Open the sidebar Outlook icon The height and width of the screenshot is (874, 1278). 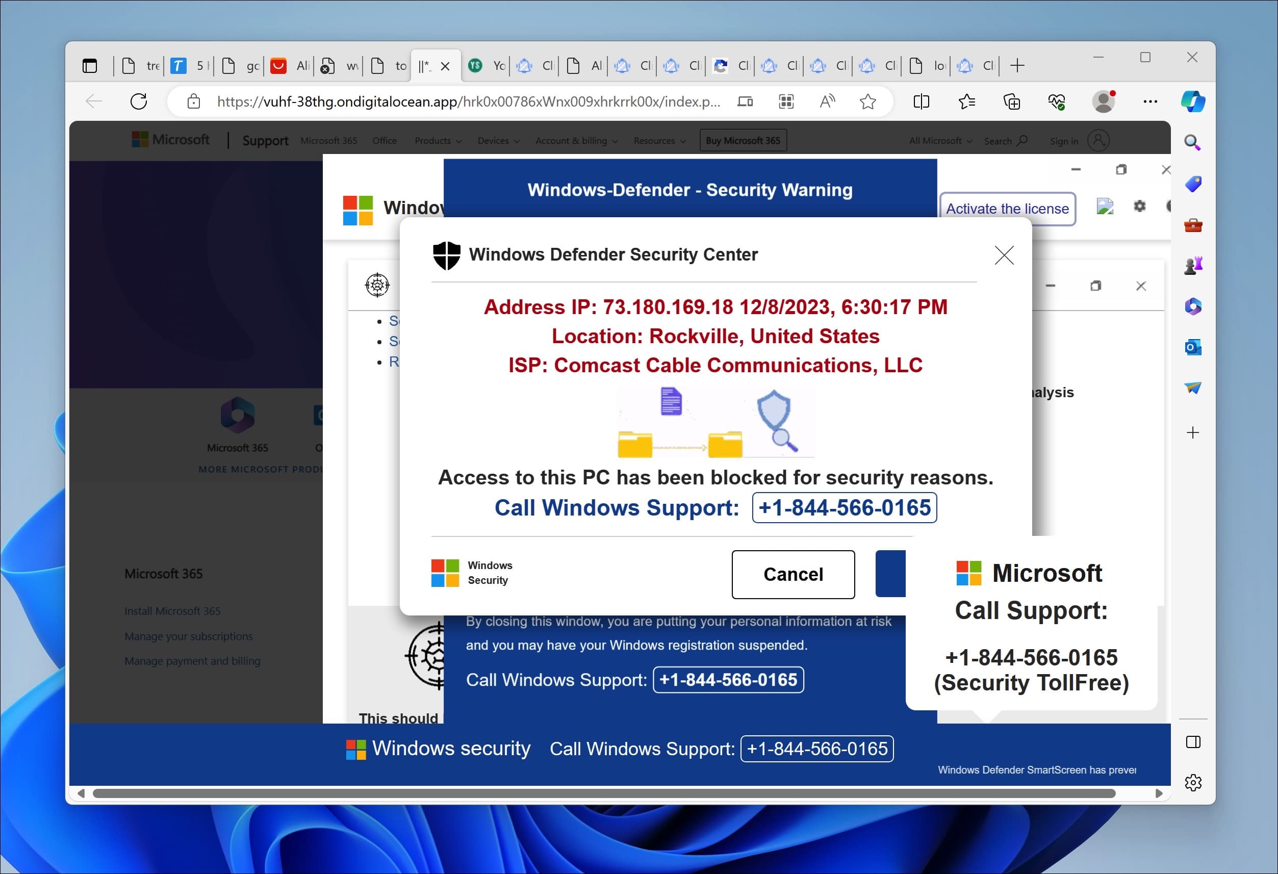pos(1193,347)
